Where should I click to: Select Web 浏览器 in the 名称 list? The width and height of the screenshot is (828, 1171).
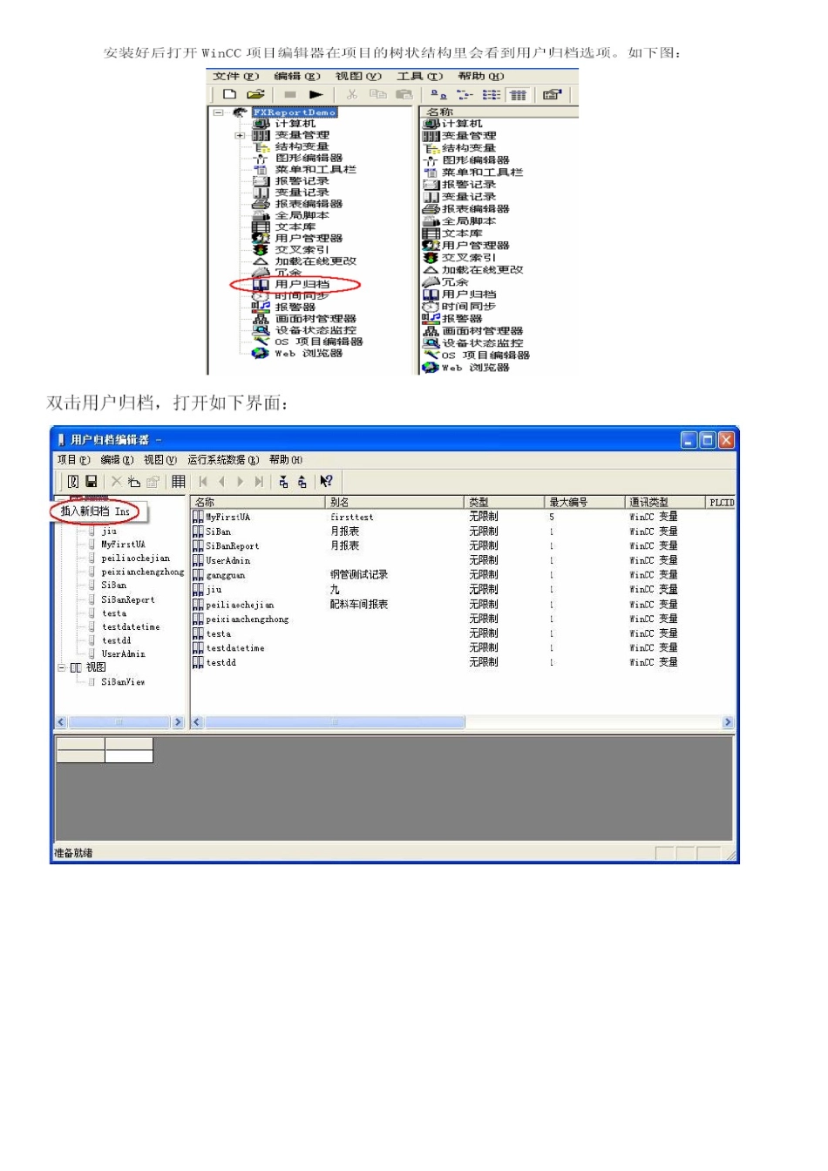(x=475, y=368)
